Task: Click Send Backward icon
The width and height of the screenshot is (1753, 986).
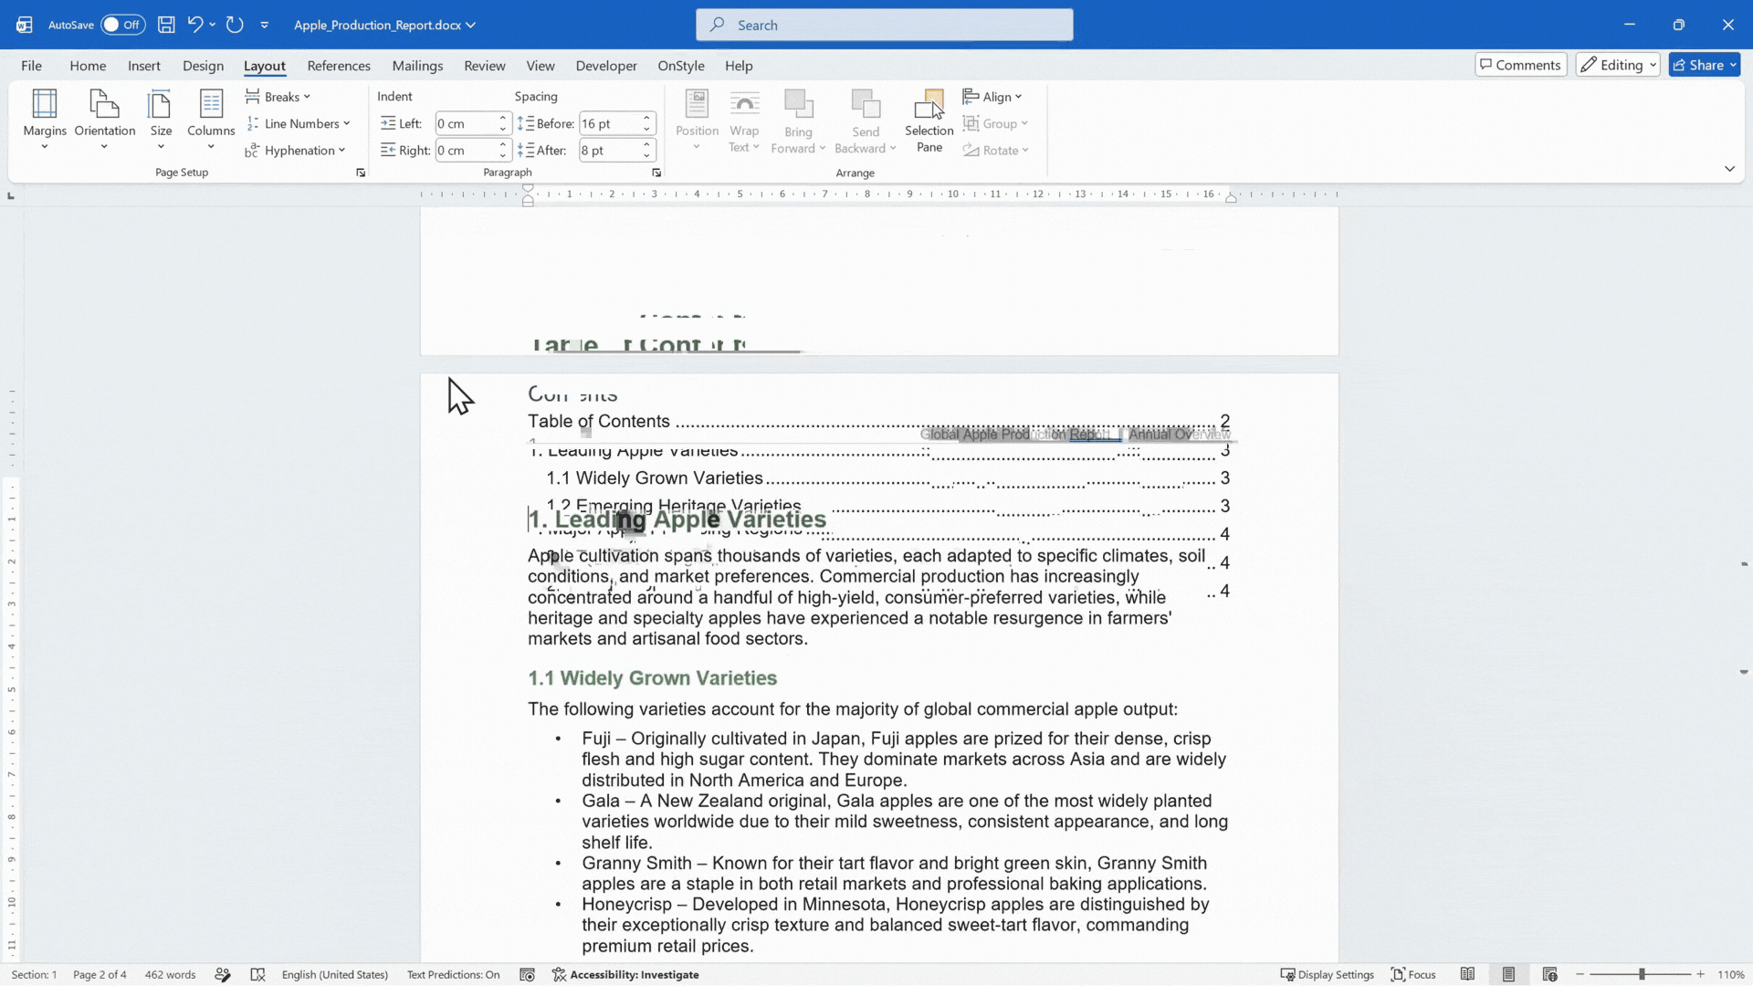Action: [865, 104]
